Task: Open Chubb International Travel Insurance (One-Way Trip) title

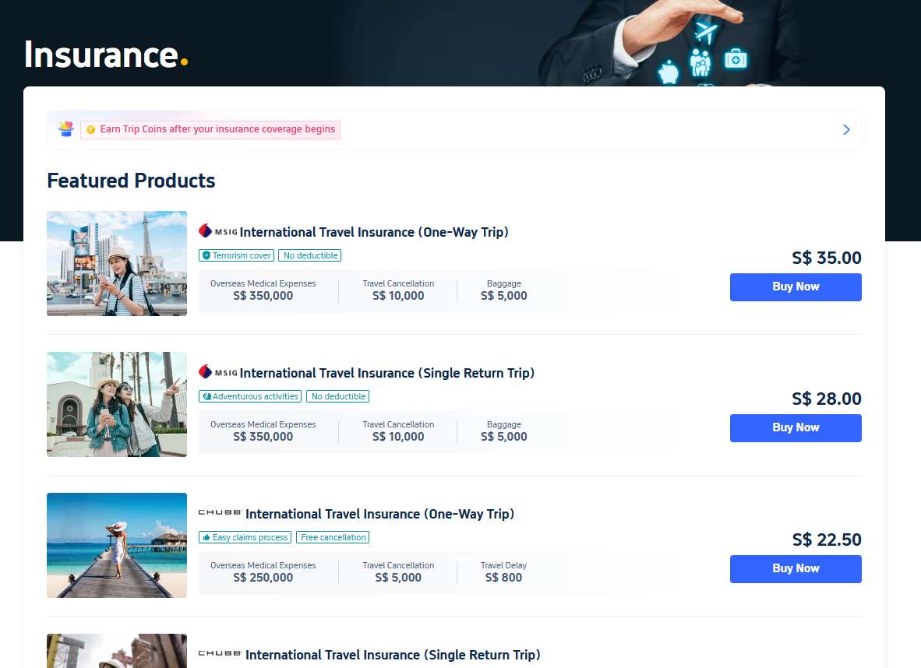Action: 379,514
